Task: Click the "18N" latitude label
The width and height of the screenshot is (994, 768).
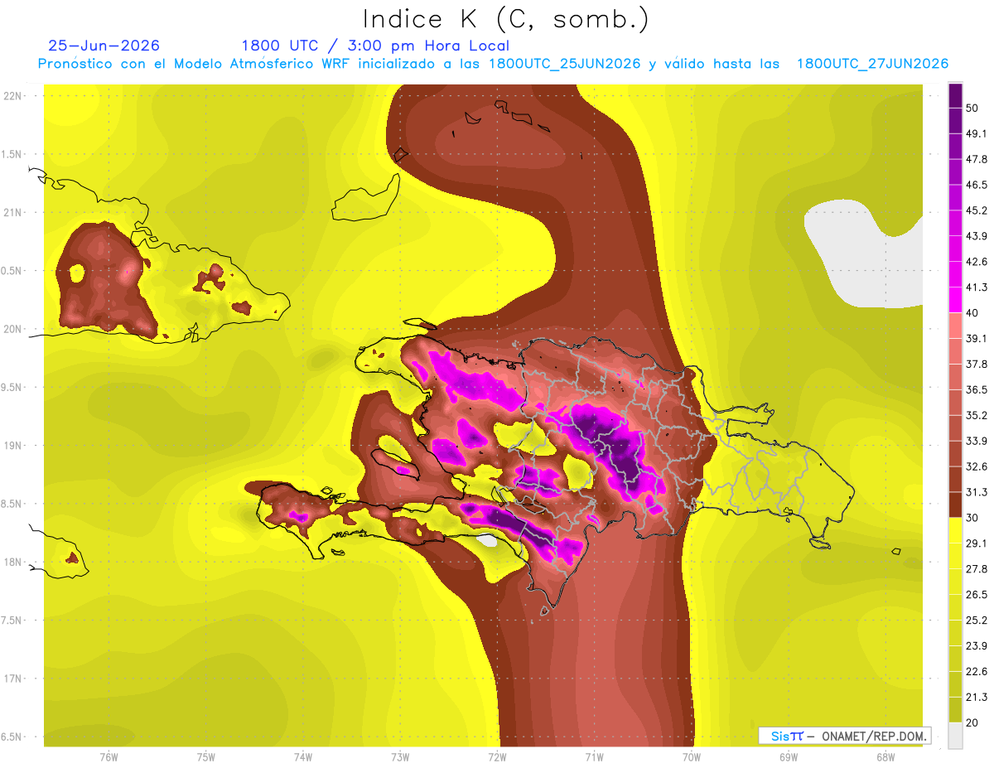Action: pos(13,563)
